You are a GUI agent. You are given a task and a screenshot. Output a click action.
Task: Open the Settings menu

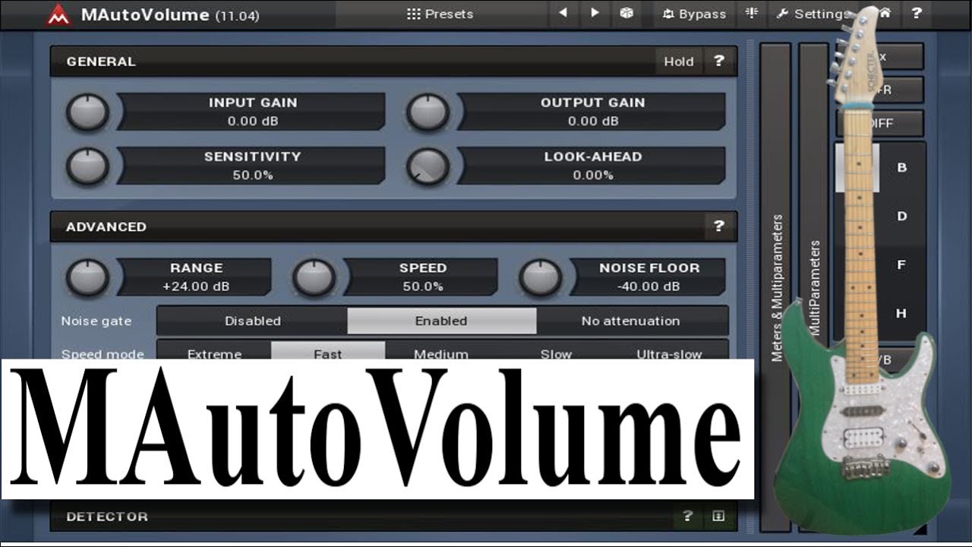[813, 14]
